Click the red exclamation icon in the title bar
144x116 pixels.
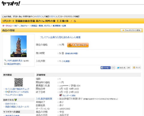point(71,21)
